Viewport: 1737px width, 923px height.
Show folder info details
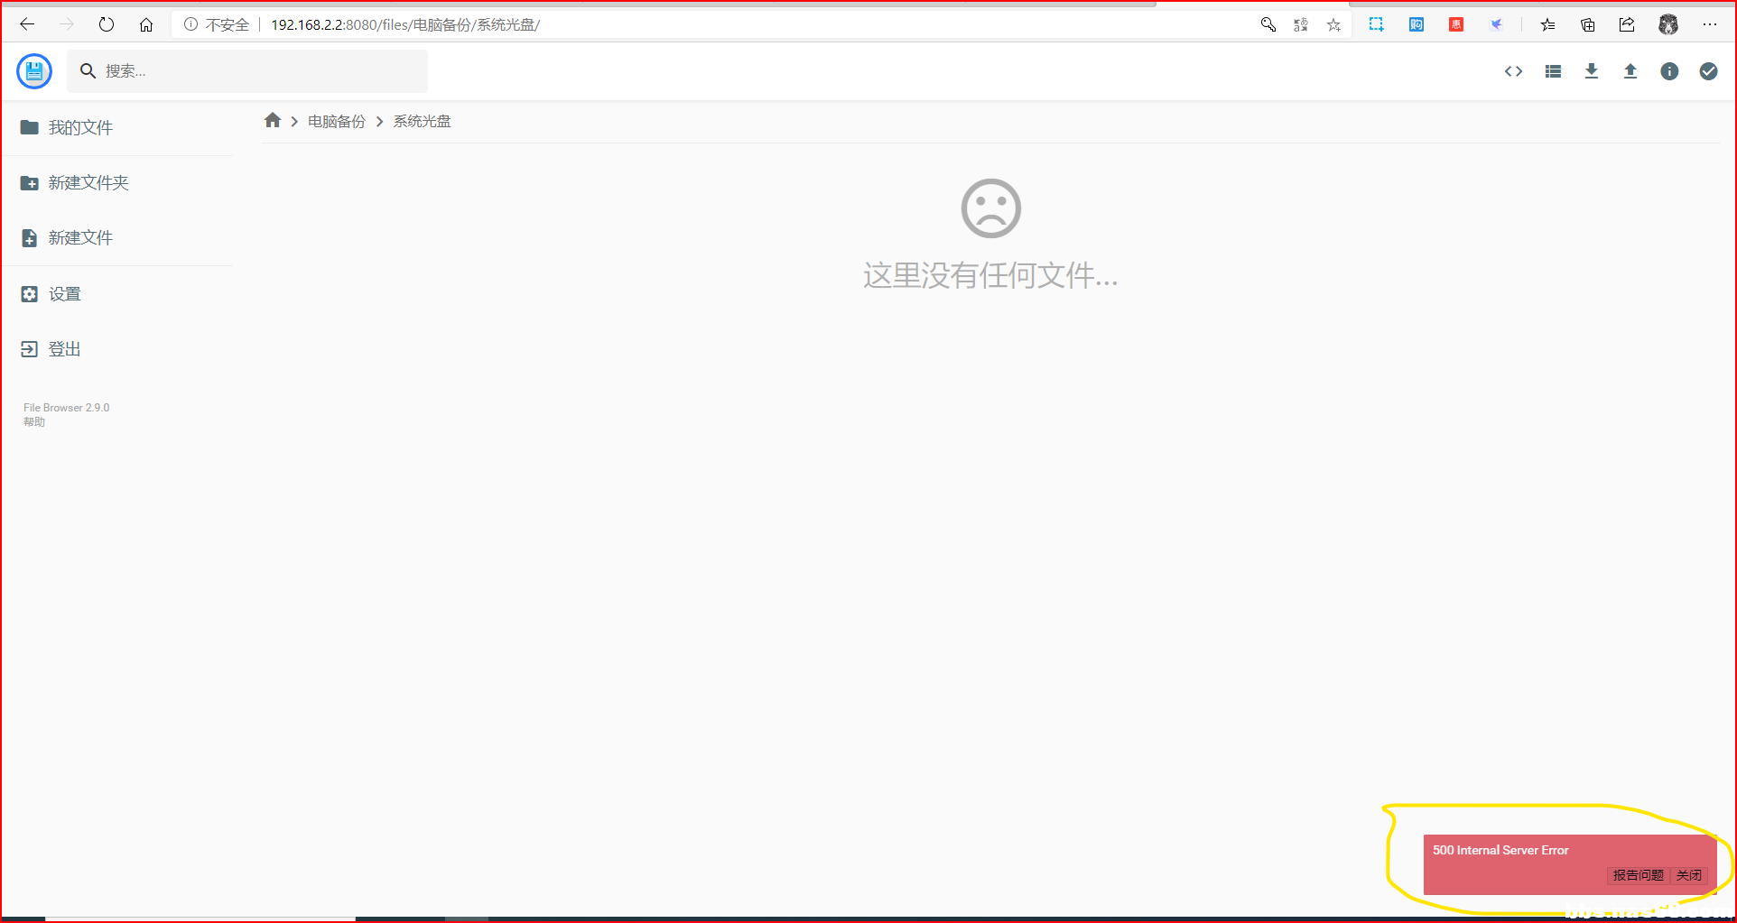point(1669,71)
